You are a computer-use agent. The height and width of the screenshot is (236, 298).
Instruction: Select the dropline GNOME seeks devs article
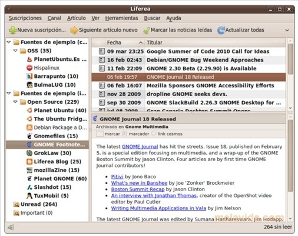(x=188, y=94)
